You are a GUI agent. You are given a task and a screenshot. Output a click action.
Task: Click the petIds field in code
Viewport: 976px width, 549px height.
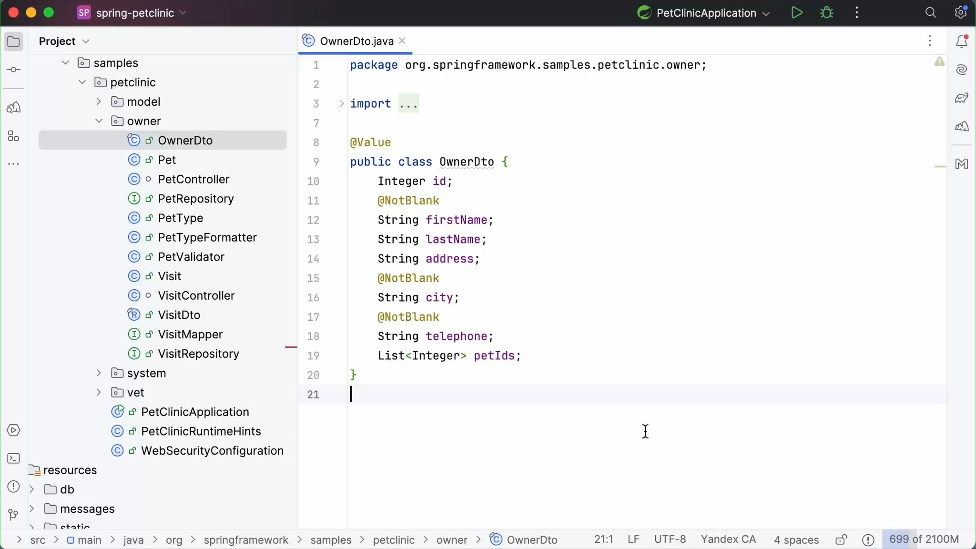click(494, 356)
